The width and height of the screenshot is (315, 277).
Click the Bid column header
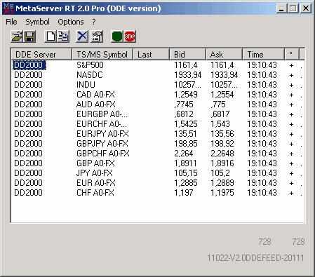click(x=187, y=55)
